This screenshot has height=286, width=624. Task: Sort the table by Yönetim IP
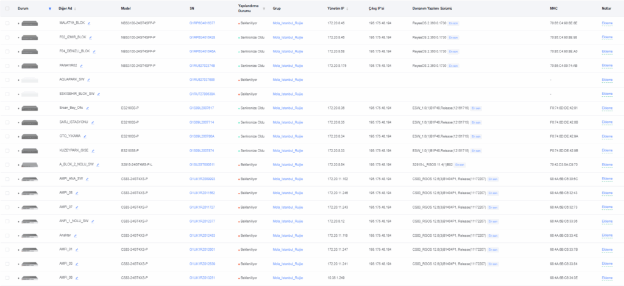pos(348,9)
